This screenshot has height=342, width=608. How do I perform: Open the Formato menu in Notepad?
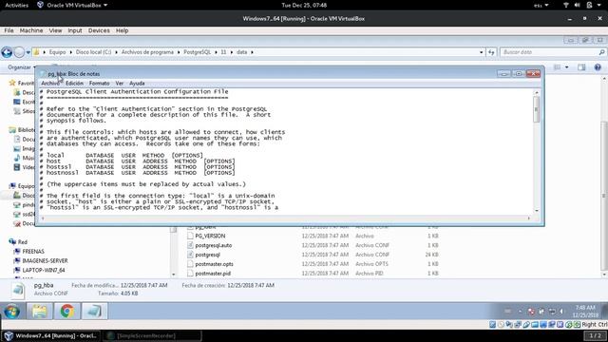click(99, 84)
